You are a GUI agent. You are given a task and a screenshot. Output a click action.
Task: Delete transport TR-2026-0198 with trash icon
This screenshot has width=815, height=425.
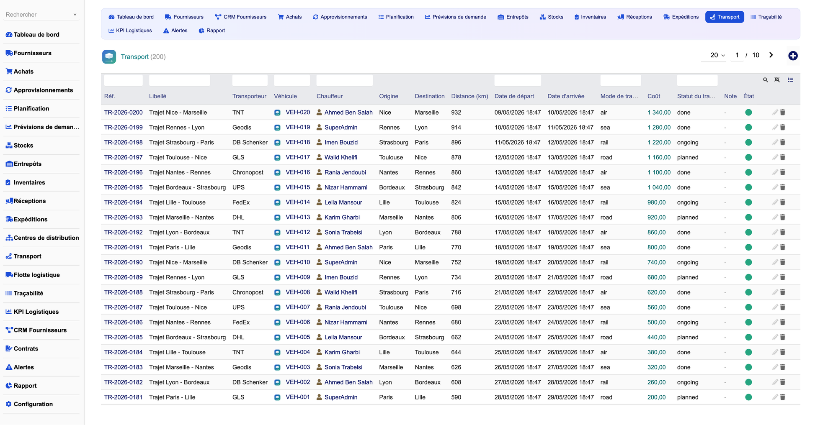click(782, 143)
